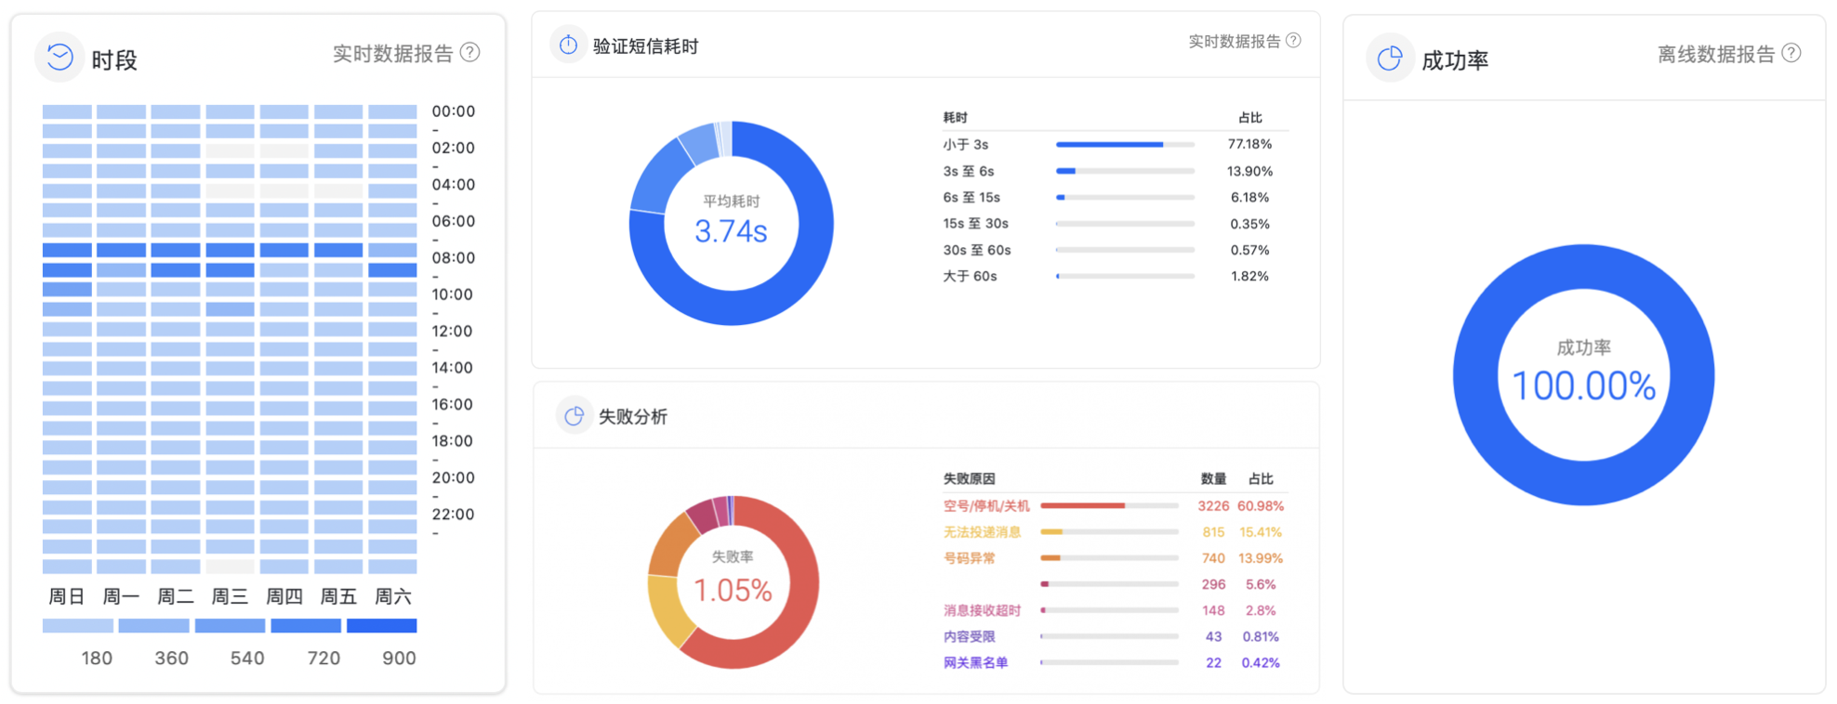1837x704 pixels.
Task: Click the darkest heatmap cell in 周六 column
Action: [x=392, y=270]
